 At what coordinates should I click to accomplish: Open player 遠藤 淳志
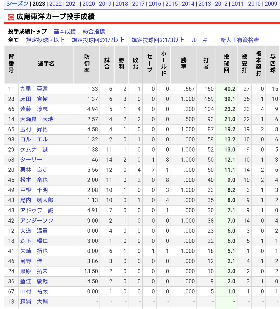34,109
